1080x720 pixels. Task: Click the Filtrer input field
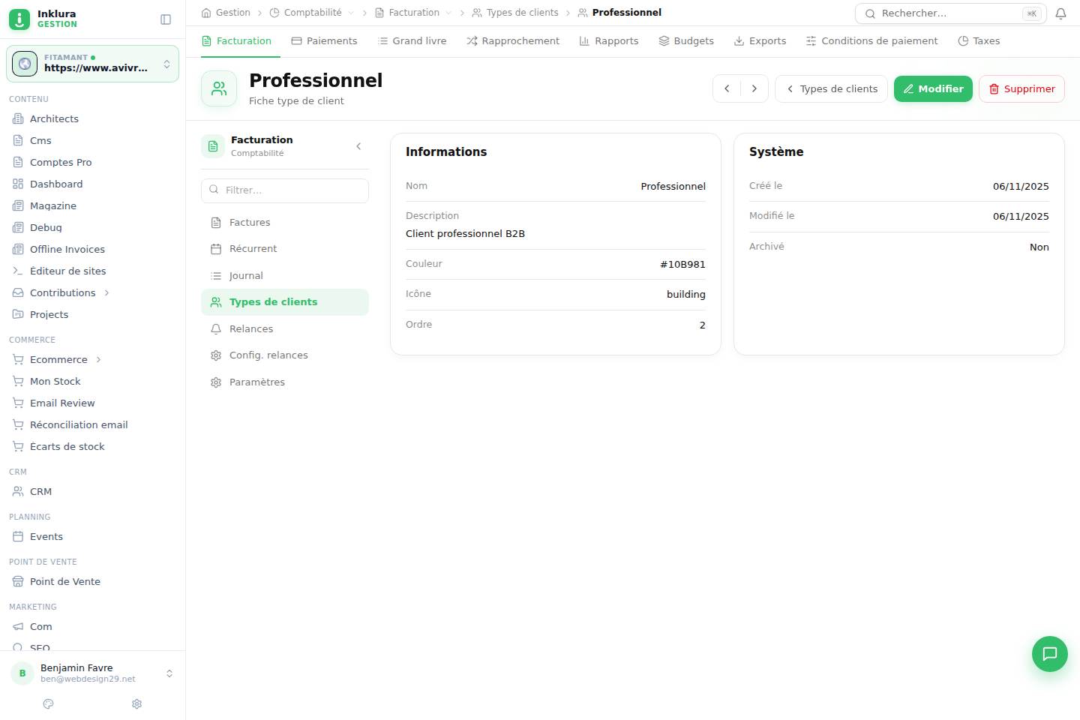(x=285, y=190)
